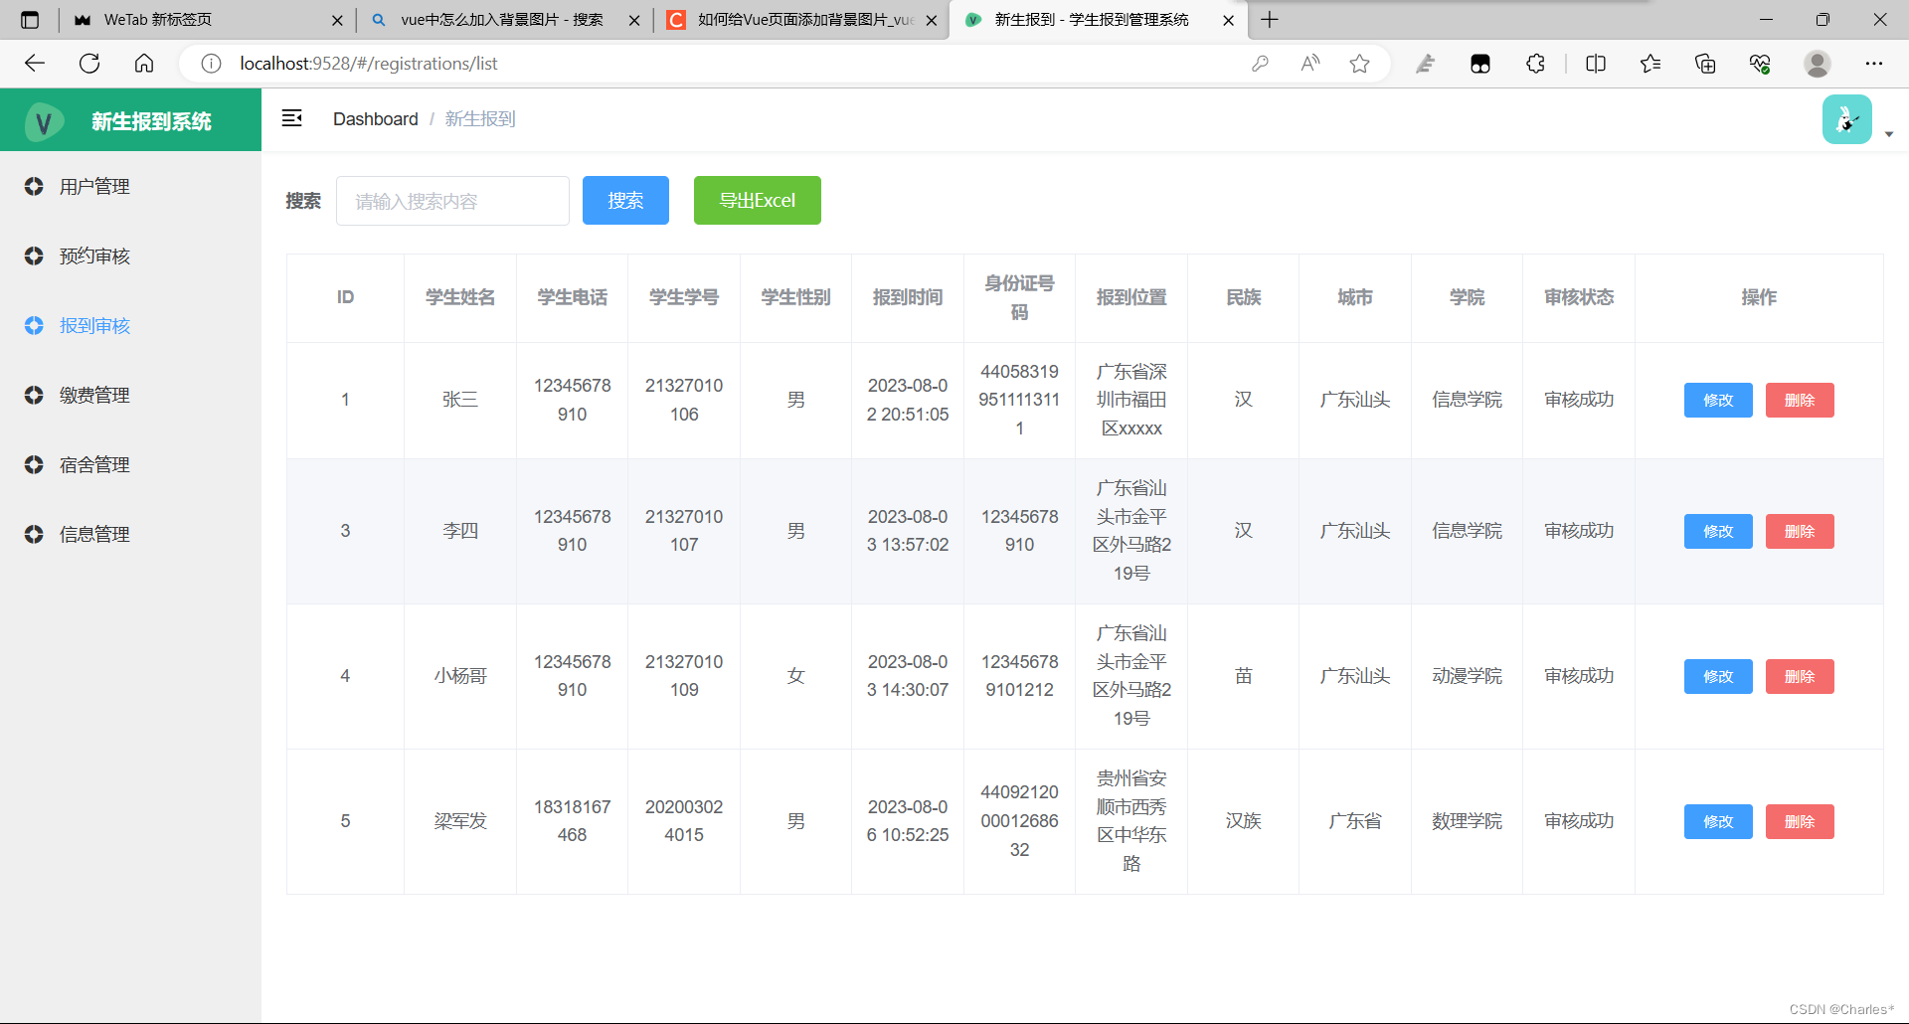Screen dimensions: 1909x1024
Task: Open the password key icon
Action: 1260,64
